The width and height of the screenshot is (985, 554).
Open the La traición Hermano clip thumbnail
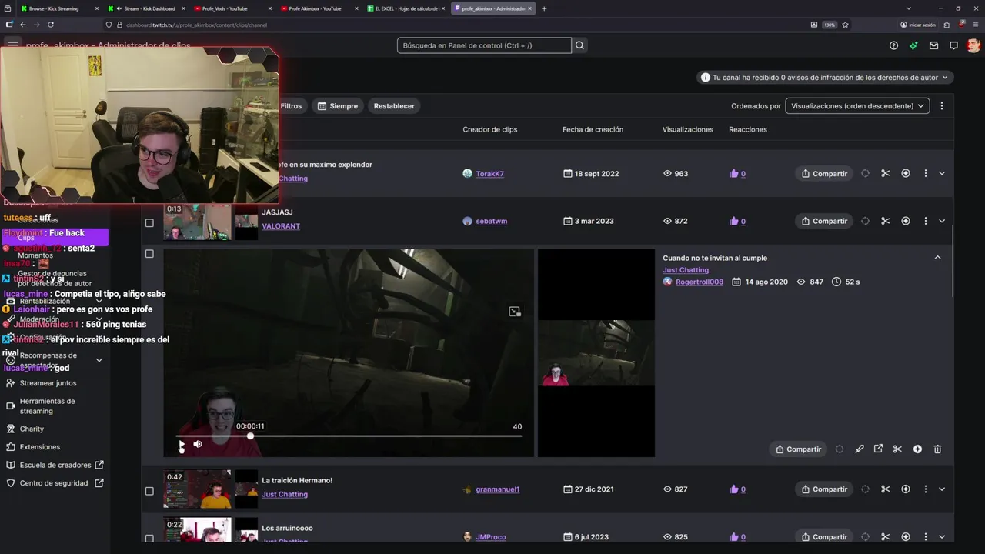click(x=197, y=489)
